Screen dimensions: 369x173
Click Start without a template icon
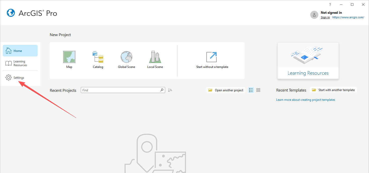[x=211, y=57]
